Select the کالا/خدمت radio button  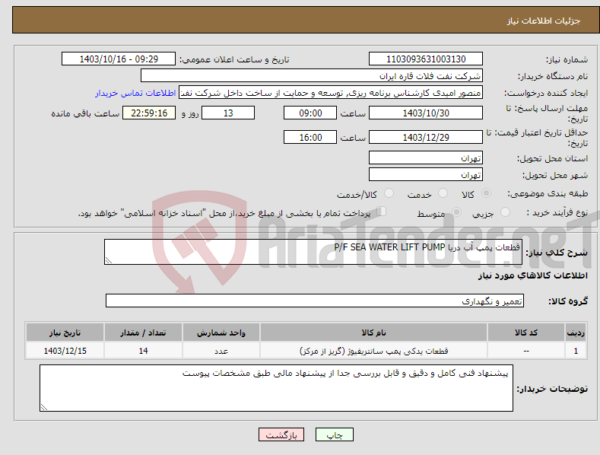[389, 193]
